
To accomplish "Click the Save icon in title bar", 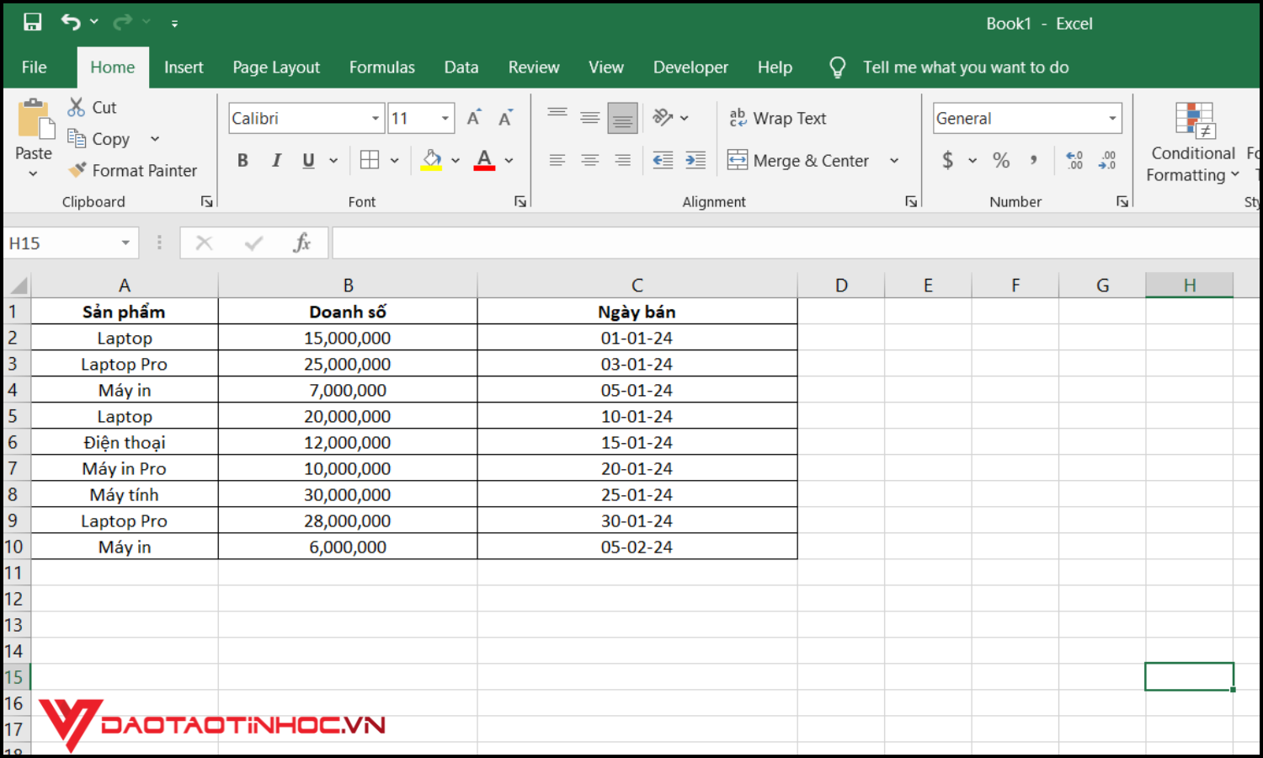I will coord(32,23).
